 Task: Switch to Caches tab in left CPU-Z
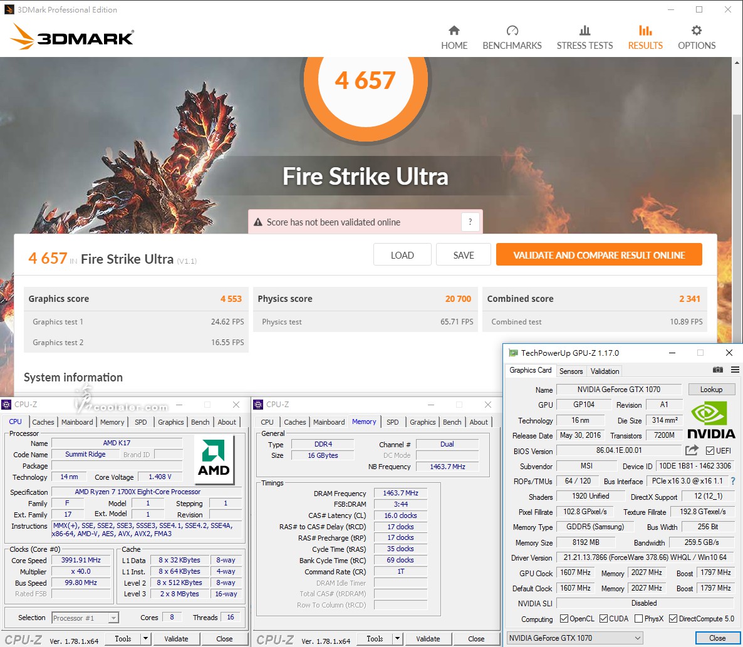click(43, 422)
